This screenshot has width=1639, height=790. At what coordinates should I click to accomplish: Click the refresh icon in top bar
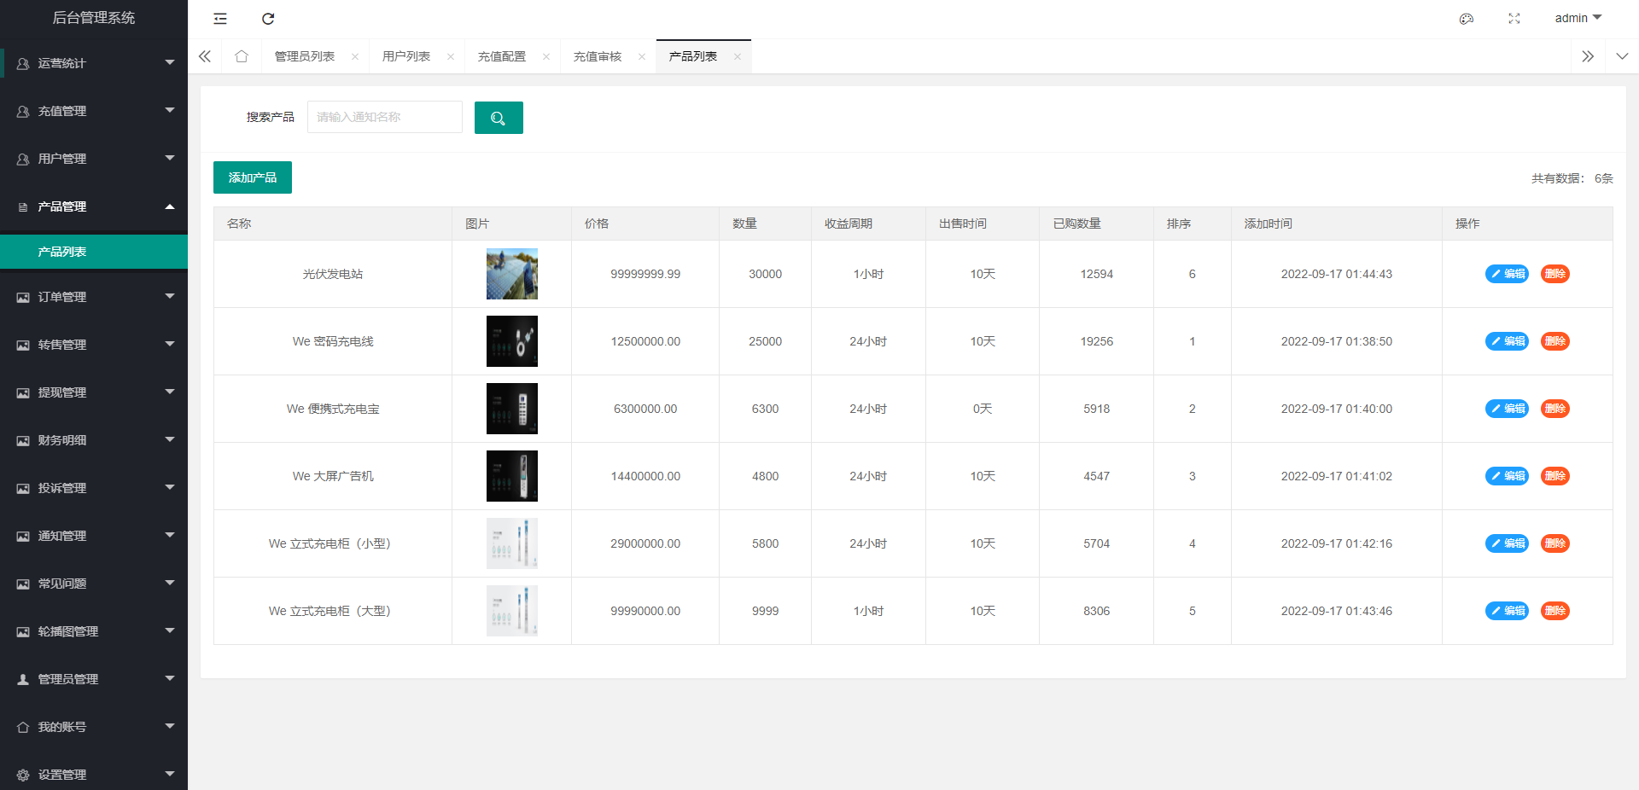pos(268,19)
